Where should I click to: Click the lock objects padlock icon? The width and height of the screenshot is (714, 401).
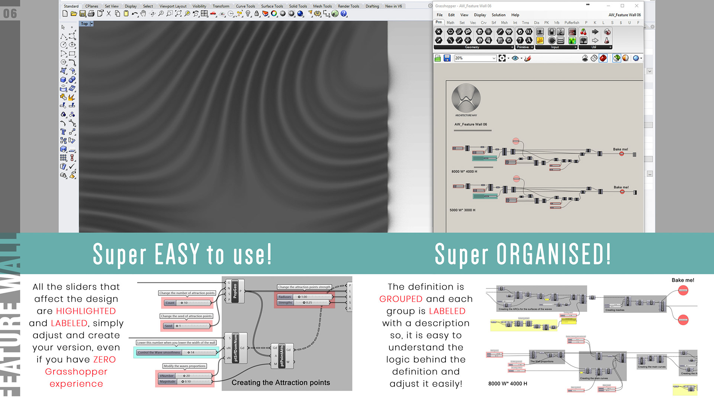pos(257,14)
